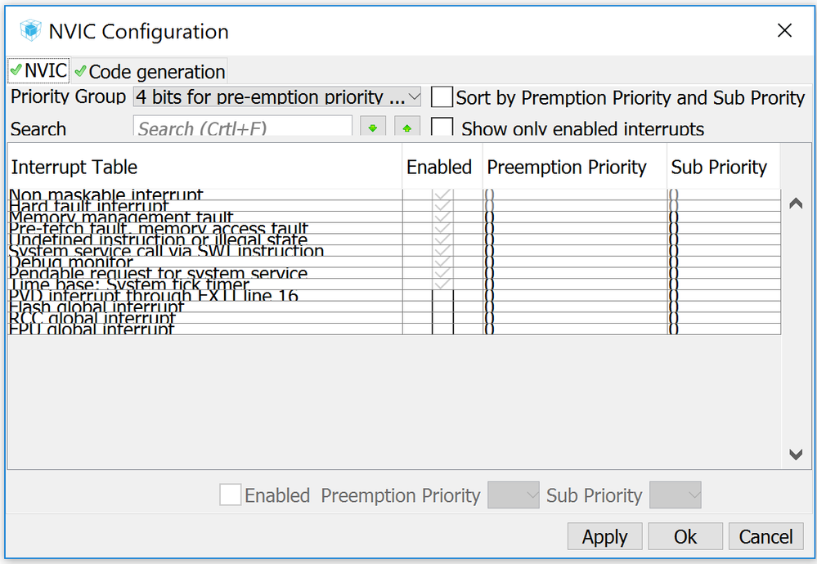The height and width of the screenshot is (564, 817).
Task: Click the search down arrow icon
Action: point(373,128)
